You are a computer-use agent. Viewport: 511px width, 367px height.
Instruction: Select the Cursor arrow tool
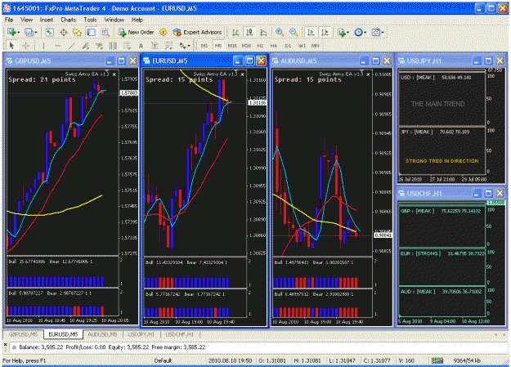pos(11,46)
